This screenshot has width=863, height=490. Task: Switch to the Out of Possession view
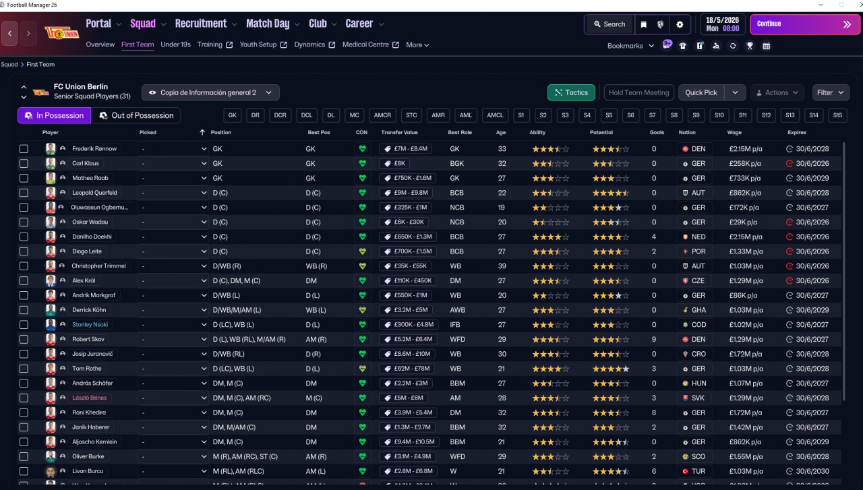(x=136, y=115)
